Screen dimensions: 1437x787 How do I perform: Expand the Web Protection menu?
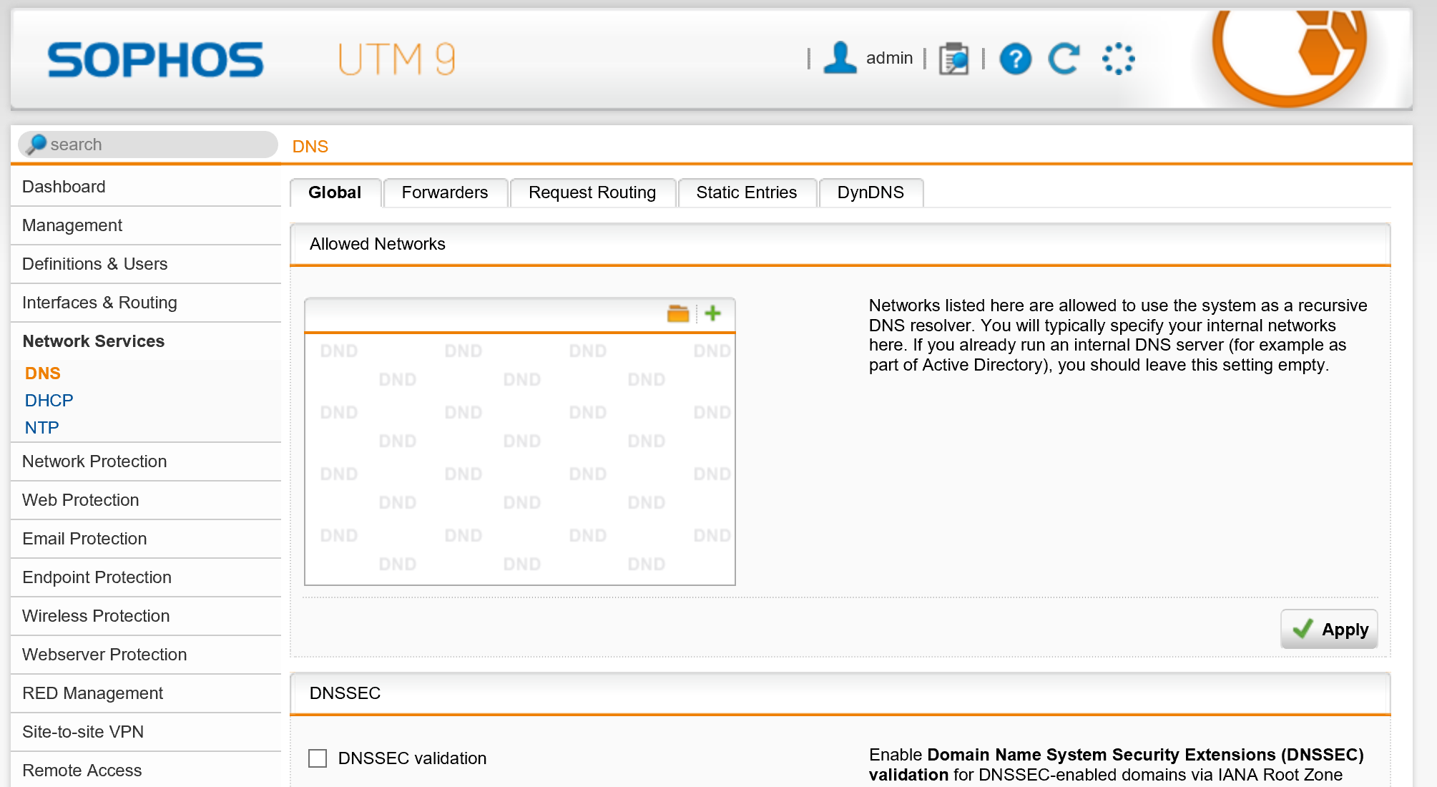coord(146,500)
